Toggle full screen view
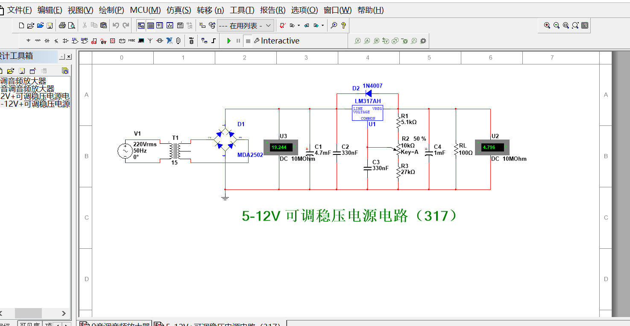Viewport: 630px width, 326px height. pyautogui.click(x=585, y=26)
